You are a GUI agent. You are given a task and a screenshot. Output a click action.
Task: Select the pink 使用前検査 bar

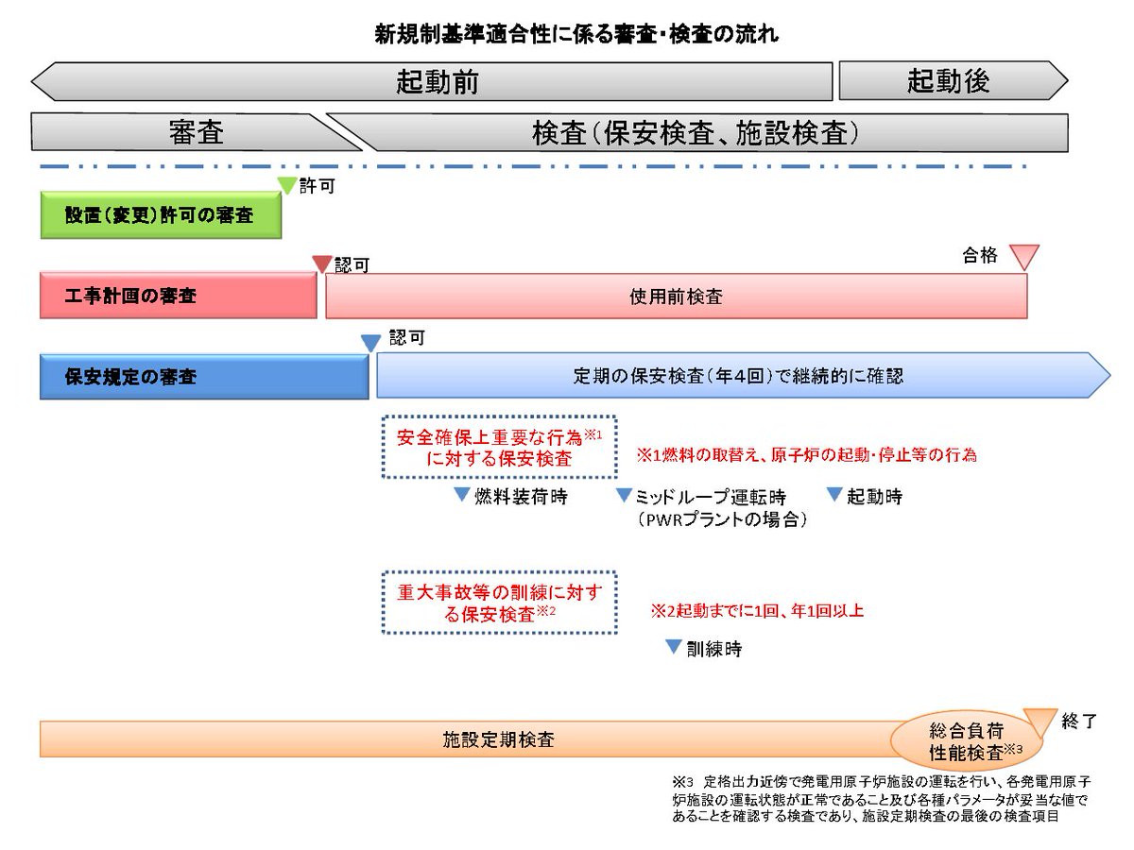click(677, 297)
